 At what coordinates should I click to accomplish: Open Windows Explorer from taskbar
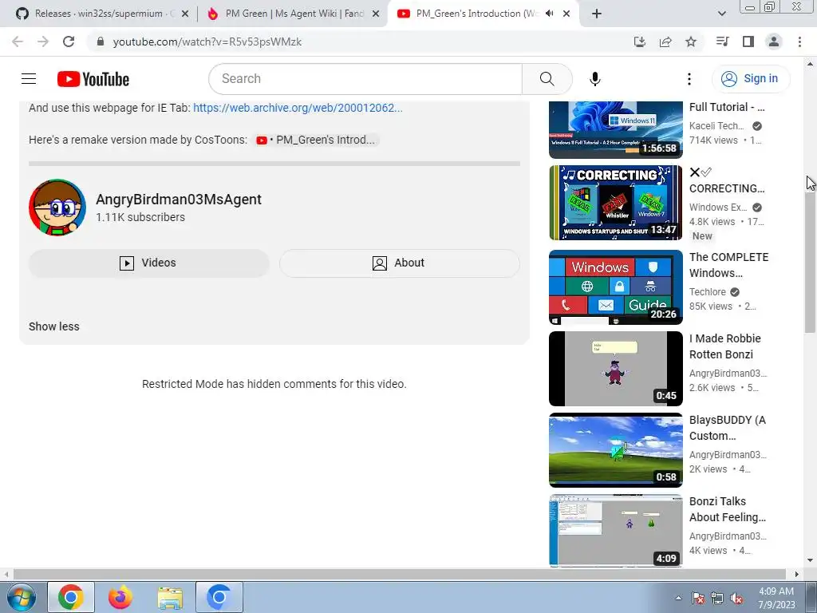click(x=170, y=598)
